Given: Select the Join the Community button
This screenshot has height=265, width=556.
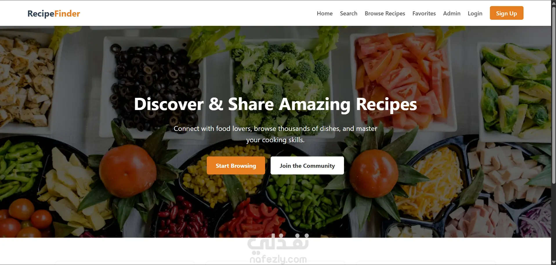Looking at the screenshot, I should click(x=307, y=165).
